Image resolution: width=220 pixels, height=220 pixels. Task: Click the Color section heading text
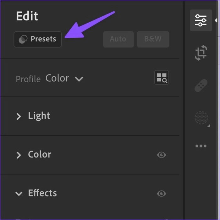point(40,154)
